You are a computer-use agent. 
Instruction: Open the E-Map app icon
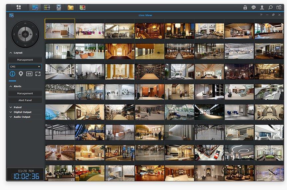click(82, 7)
